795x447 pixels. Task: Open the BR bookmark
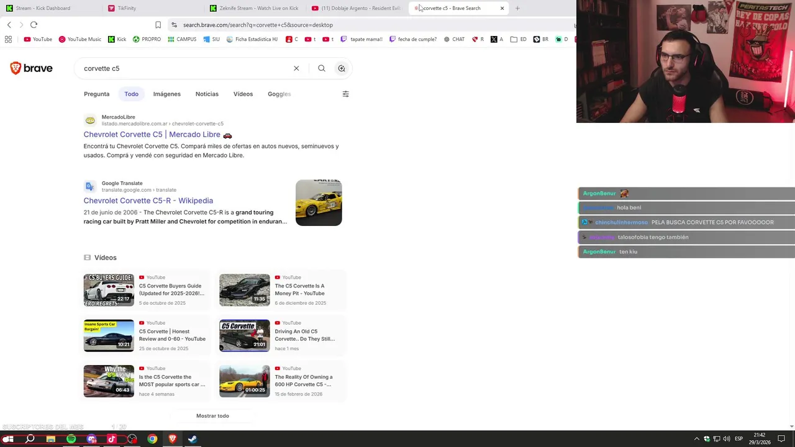coord(540,39)
